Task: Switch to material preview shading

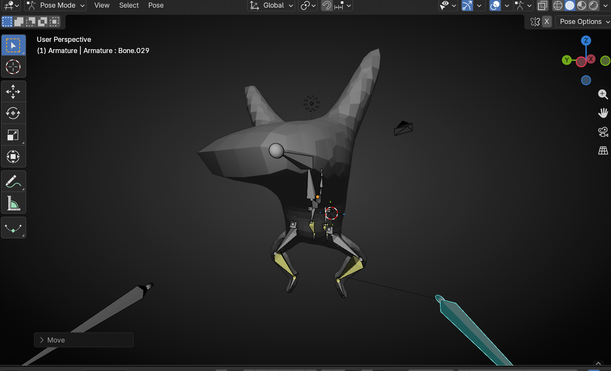Action: [582, 5]
